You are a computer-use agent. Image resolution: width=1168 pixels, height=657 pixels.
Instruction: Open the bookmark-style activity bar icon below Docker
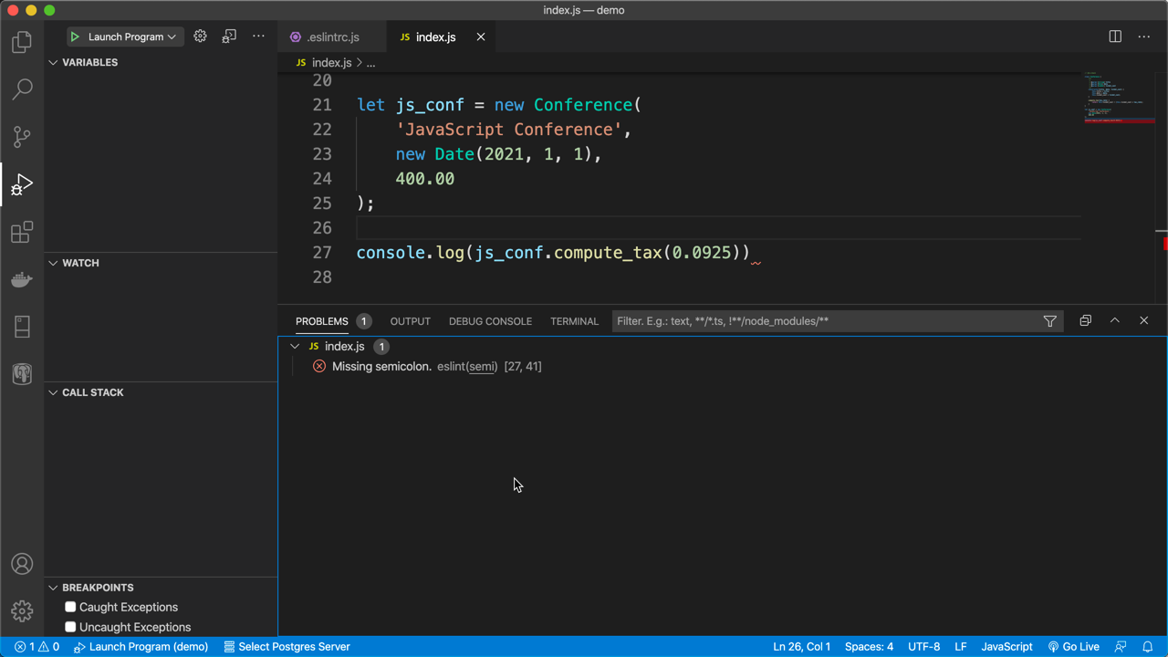(x=22, y=327)
